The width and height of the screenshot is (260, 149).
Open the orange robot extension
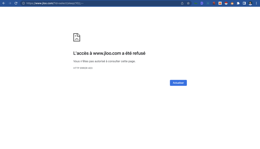coord(232,3)
